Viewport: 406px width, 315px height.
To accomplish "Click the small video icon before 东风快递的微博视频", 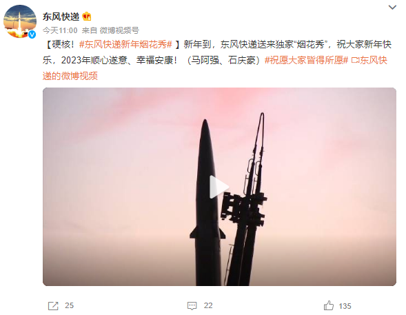I will click(x=355, y=61).
